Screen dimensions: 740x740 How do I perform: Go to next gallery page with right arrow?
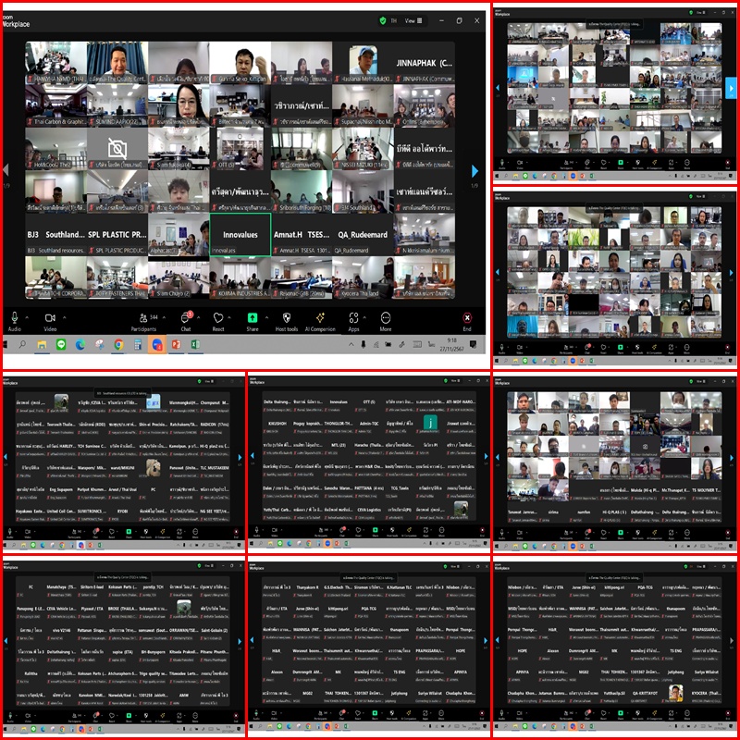475,171
